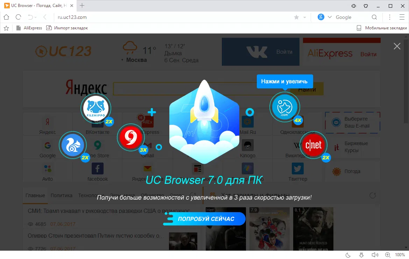Click the Google search input field

tap(352, 17)
